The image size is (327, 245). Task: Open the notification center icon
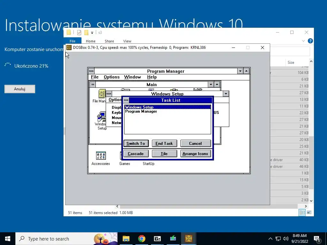coord(317,239)
